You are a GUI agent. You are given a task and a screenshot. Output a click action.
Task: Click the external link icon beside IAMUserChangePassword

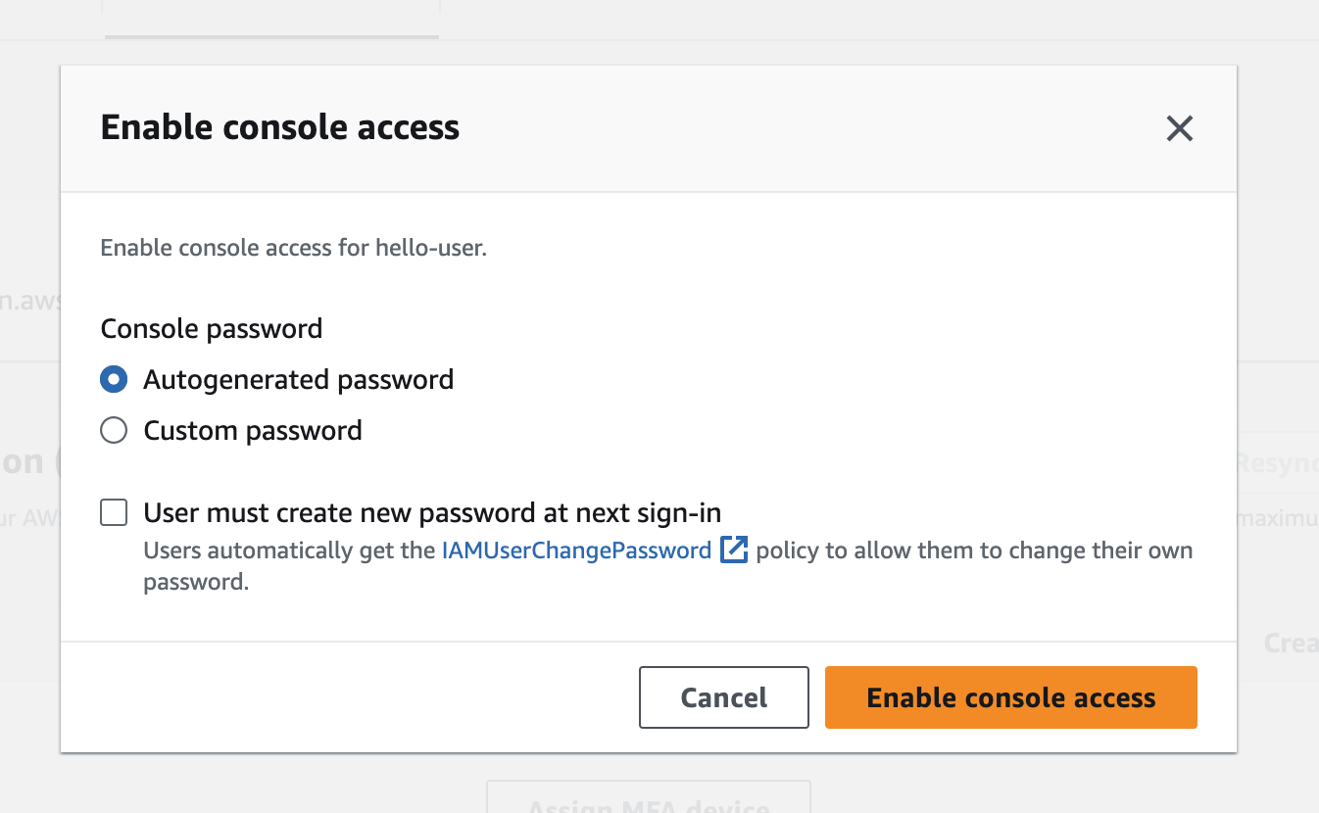[734, 550]
